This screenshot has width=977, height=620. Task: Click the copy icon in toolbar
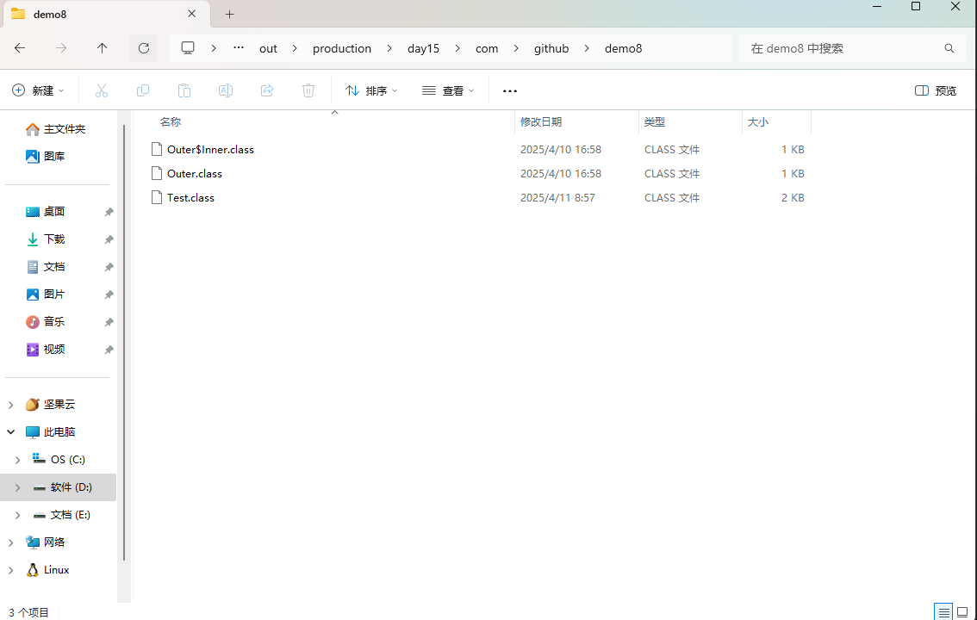pyautogui.click(x=143, y=90)
